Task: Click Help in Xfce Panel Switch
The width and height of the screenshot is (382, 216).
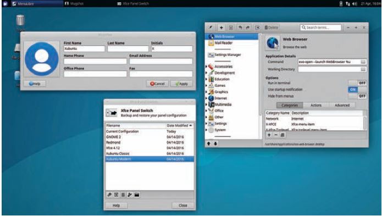Action: tap(116, 206)
